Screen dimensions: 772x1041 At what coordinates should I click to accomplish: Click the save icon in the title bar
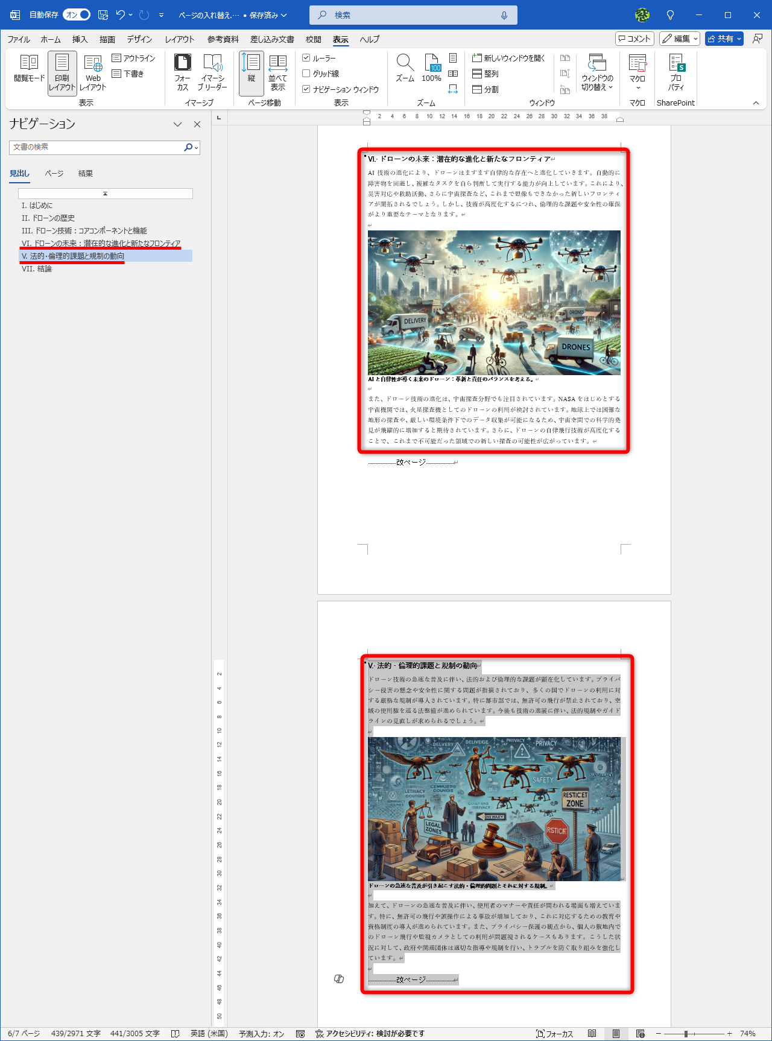click(103, 14)
